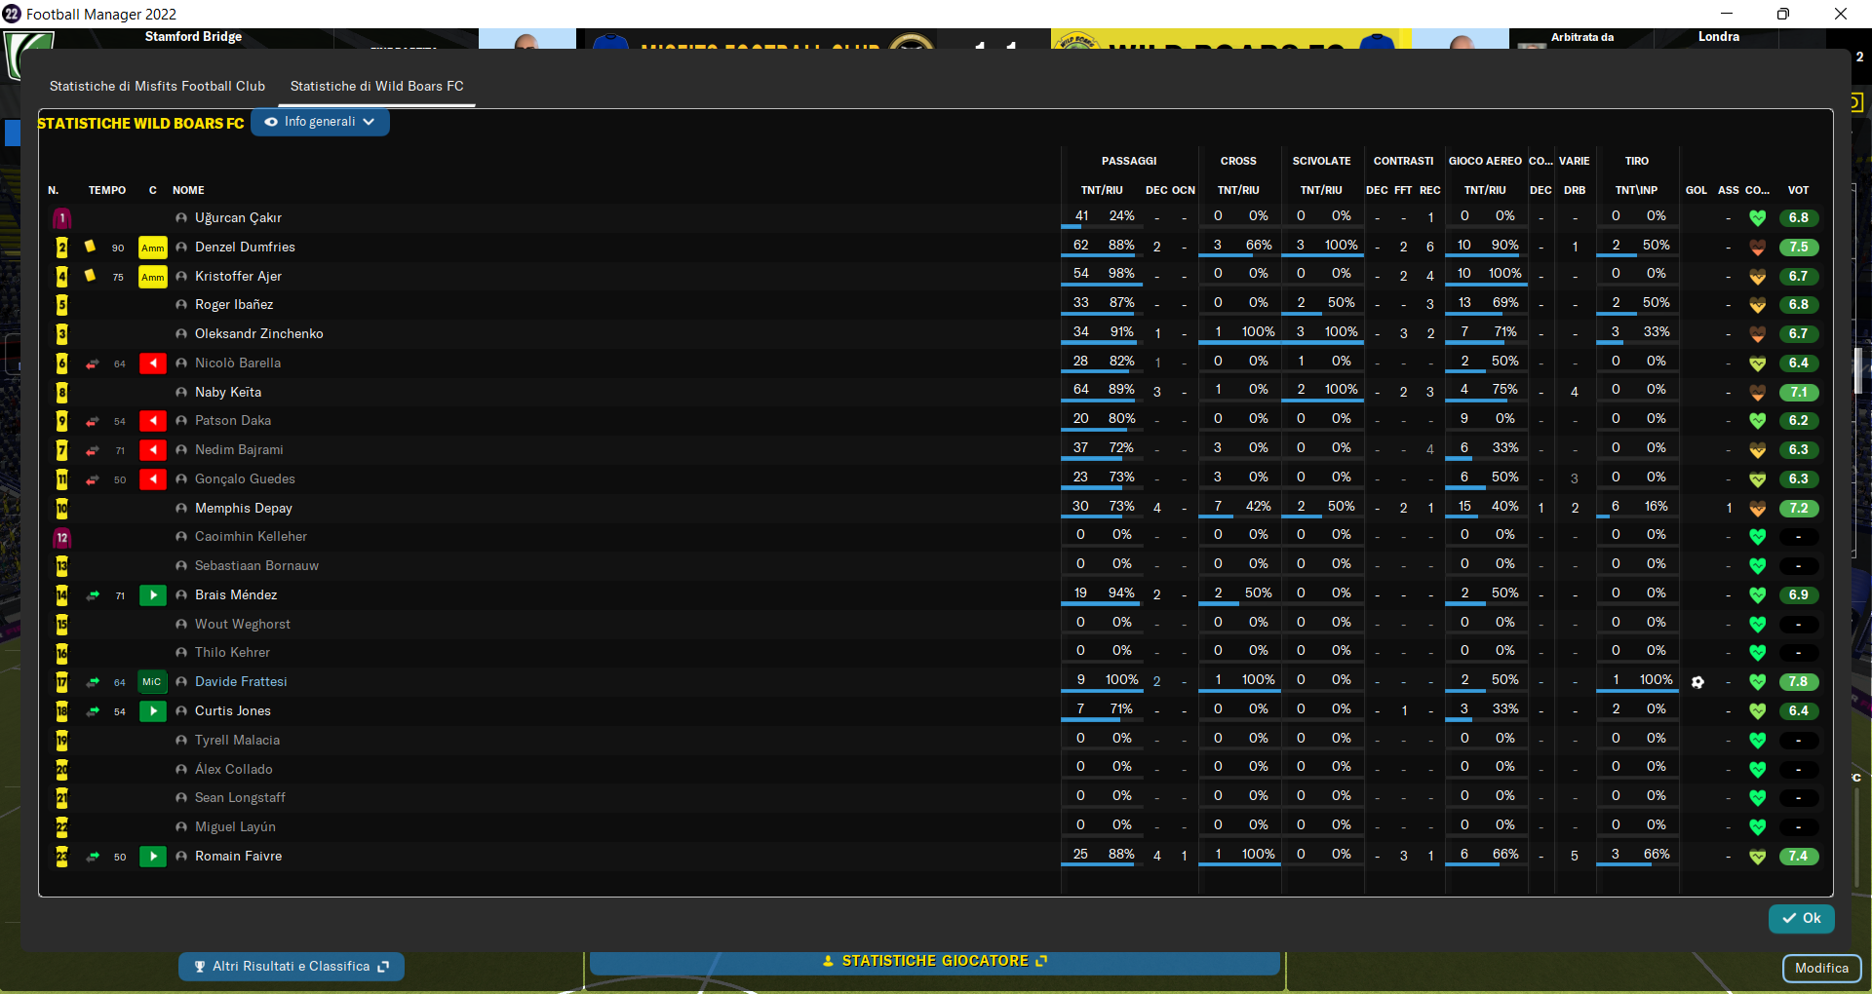The image size is (1872, 994).
Task: Sort by ASS column header
Action: coord(1729,190)
